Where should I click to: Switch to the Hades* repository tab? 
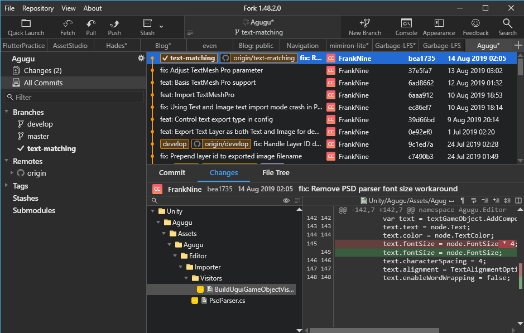tap(117, 45)
